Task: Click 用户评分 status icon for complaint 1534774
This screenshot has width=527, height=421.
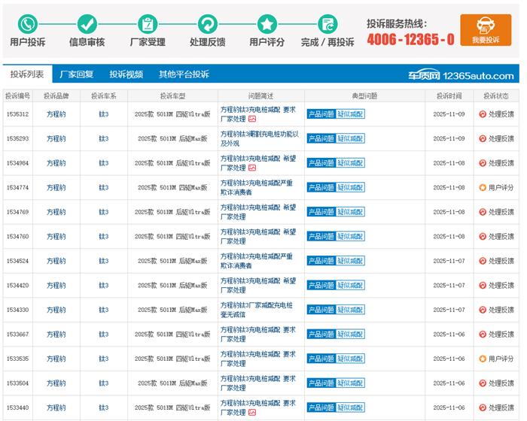Action: tap(483, 188)
